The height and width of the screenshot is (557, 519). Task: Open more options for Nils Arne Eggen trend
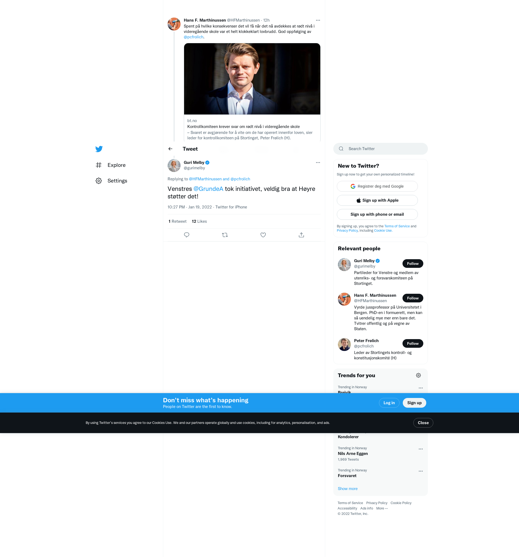421,449
